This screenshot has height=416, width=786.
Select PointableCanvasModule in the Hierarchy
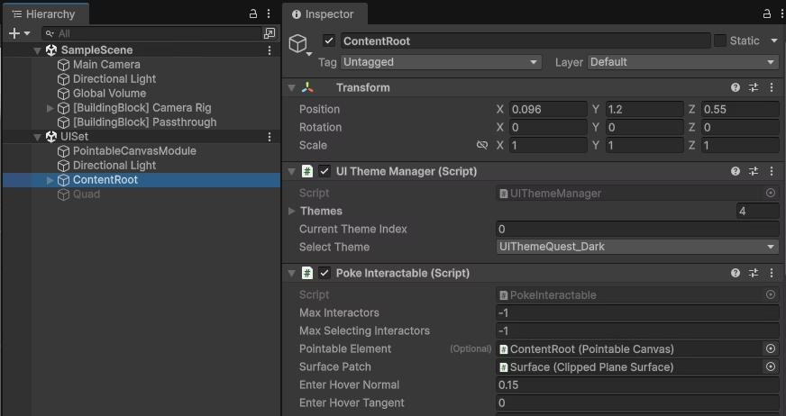tap(134, 151)
